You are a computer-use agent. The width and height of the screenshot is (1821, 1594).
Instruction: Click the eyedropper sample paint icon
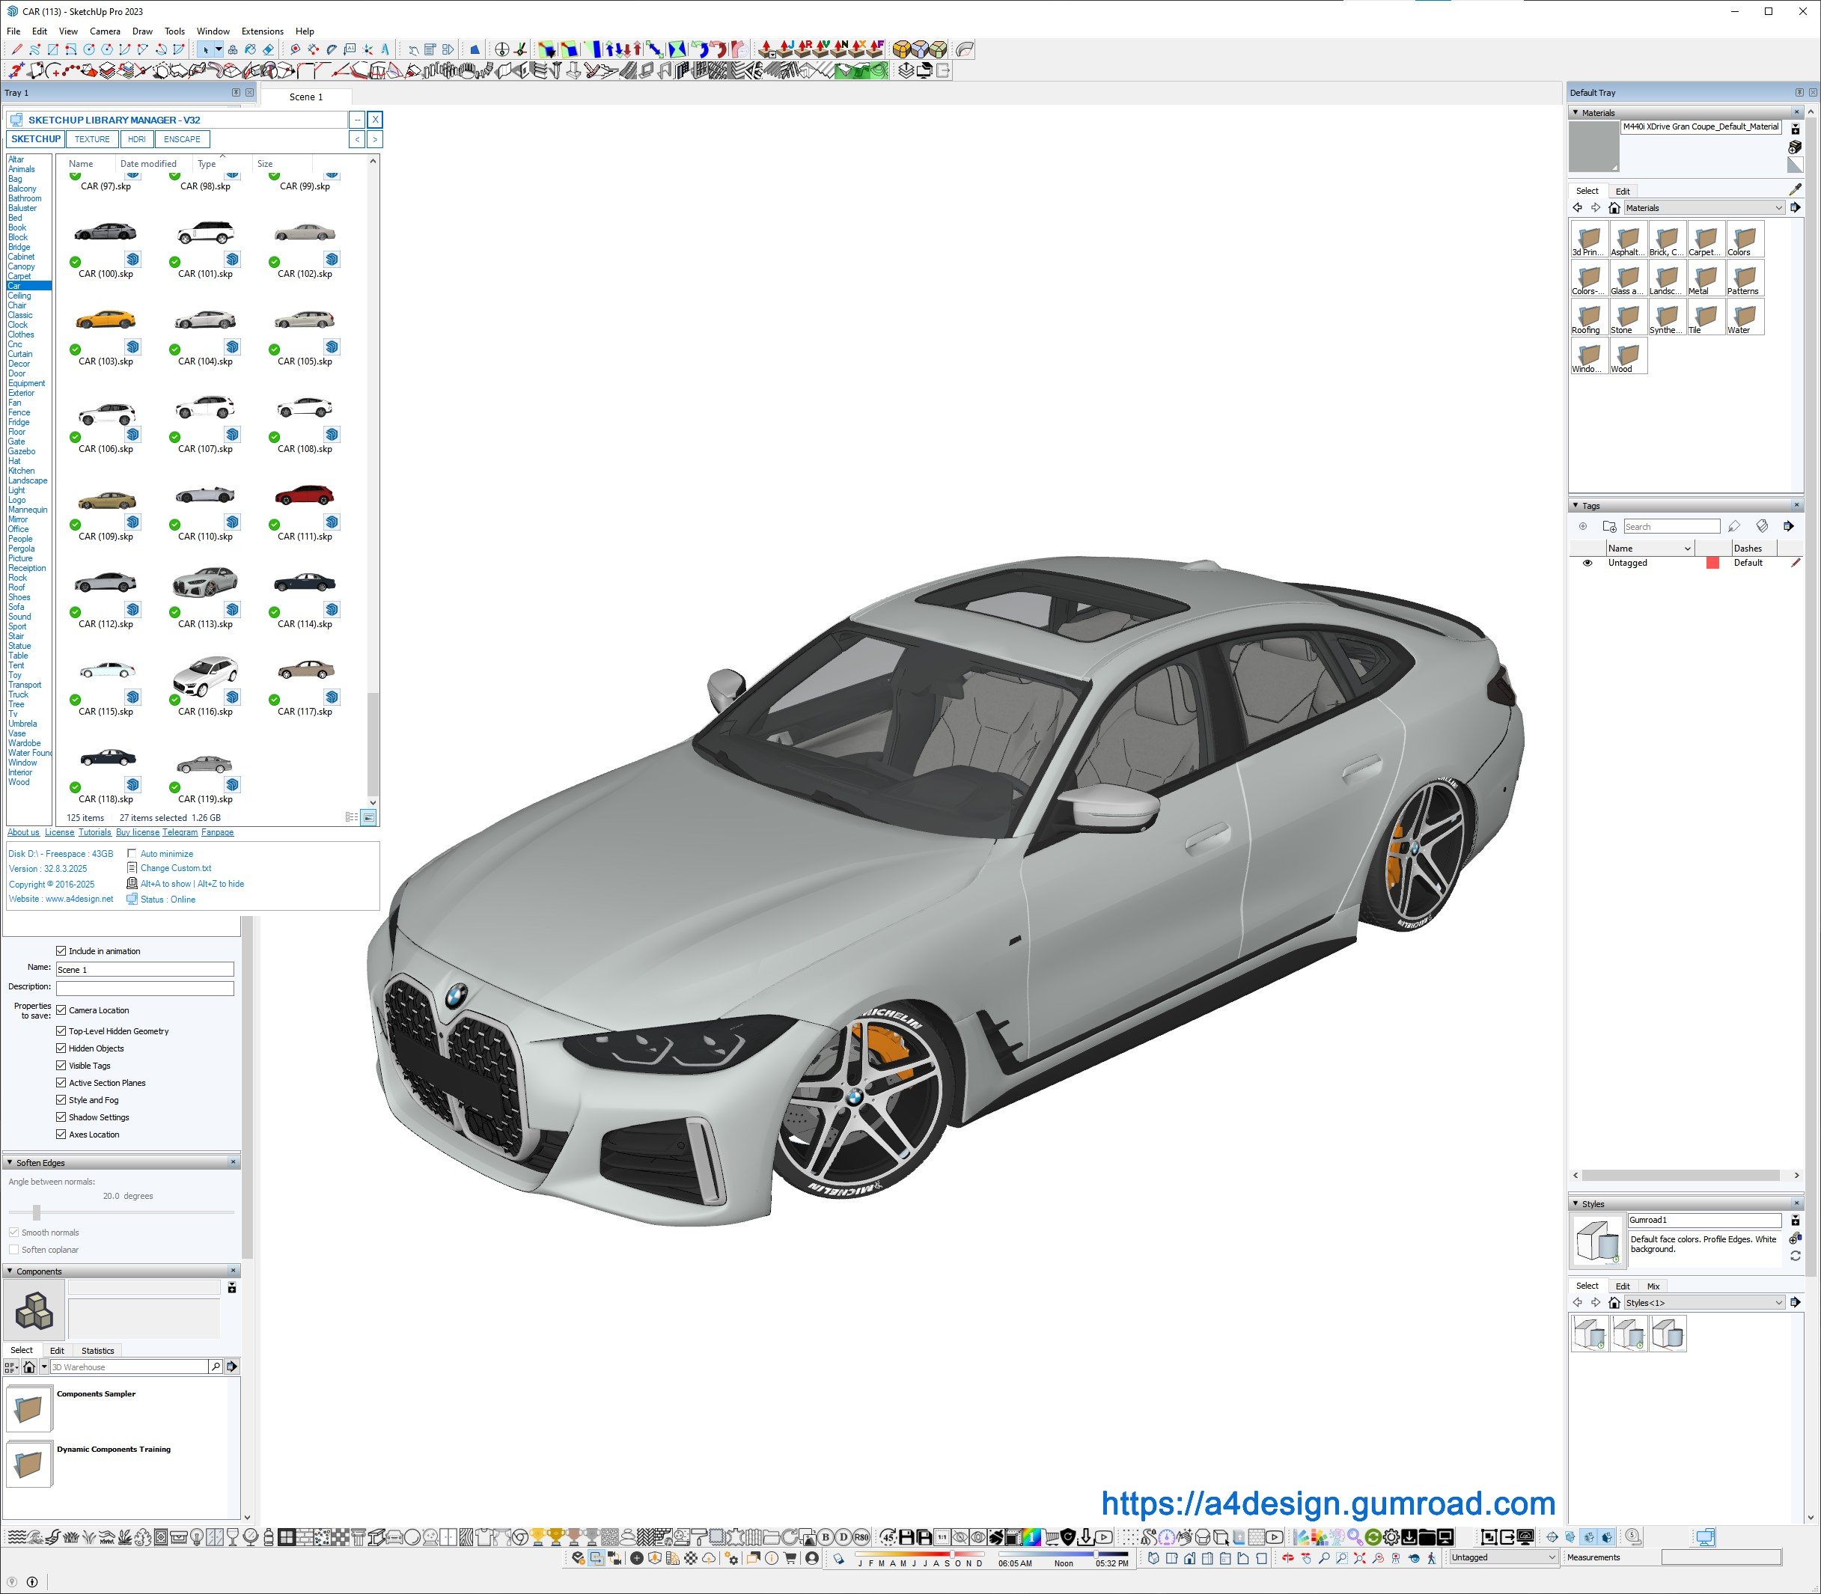click(x=1794, y=189)
